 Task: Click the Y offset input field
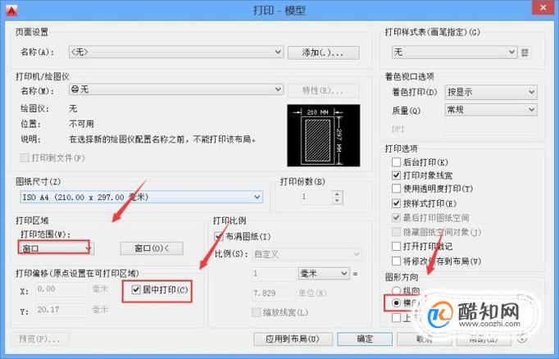click(61, 310)
